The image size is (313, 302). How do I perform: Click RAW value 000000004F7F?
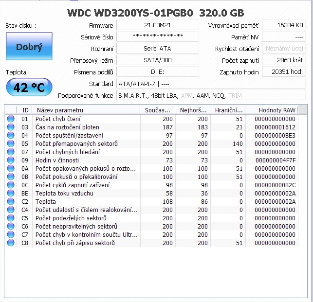276,160
